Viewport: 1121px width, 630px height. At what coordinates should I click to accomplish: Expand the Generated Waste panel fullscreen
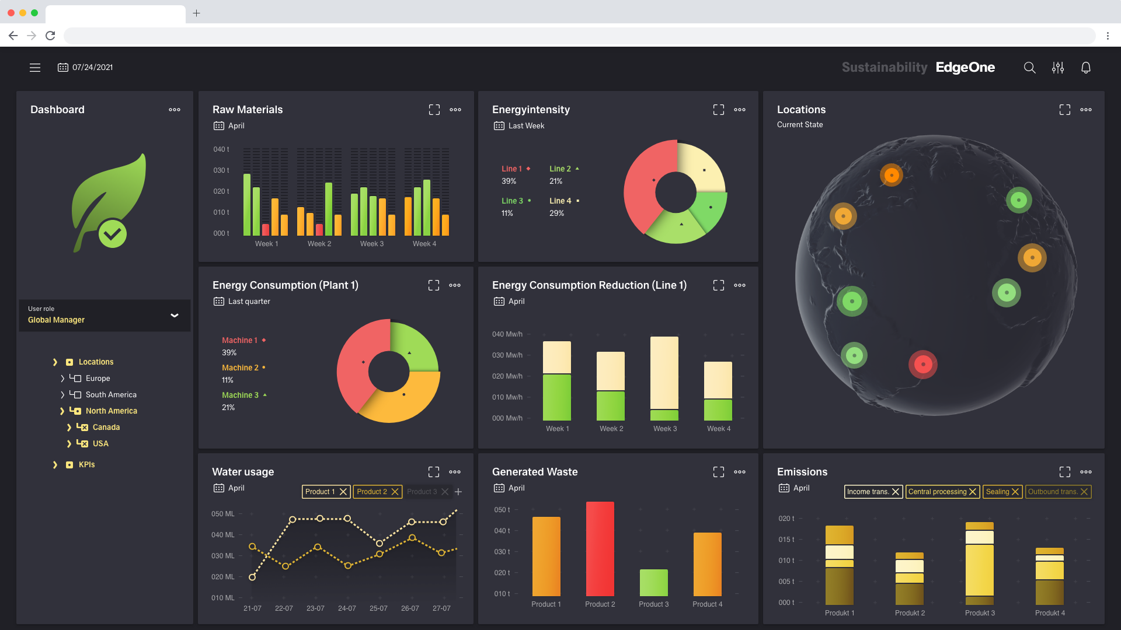718,472
